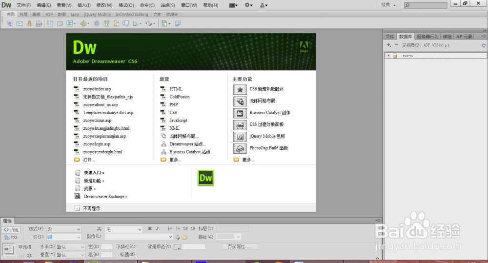Screen dimensions: 488x263
Task: Click the unordered list icon in Properties
Action: coord(170,229)
